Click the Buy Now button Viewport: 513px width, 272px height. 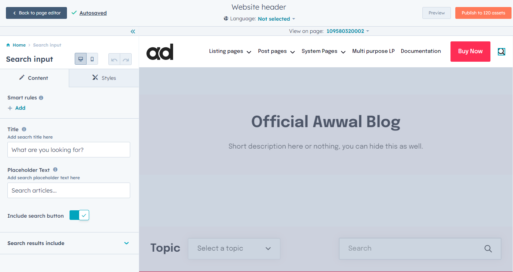pyautogui.click(x=470, y=51)
